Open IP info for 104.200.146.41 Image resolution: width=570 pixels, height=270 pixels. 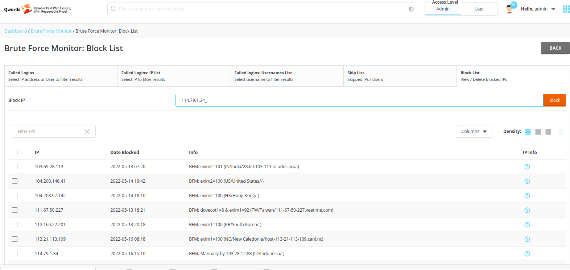pyautogui.click(x=527, y=181)
